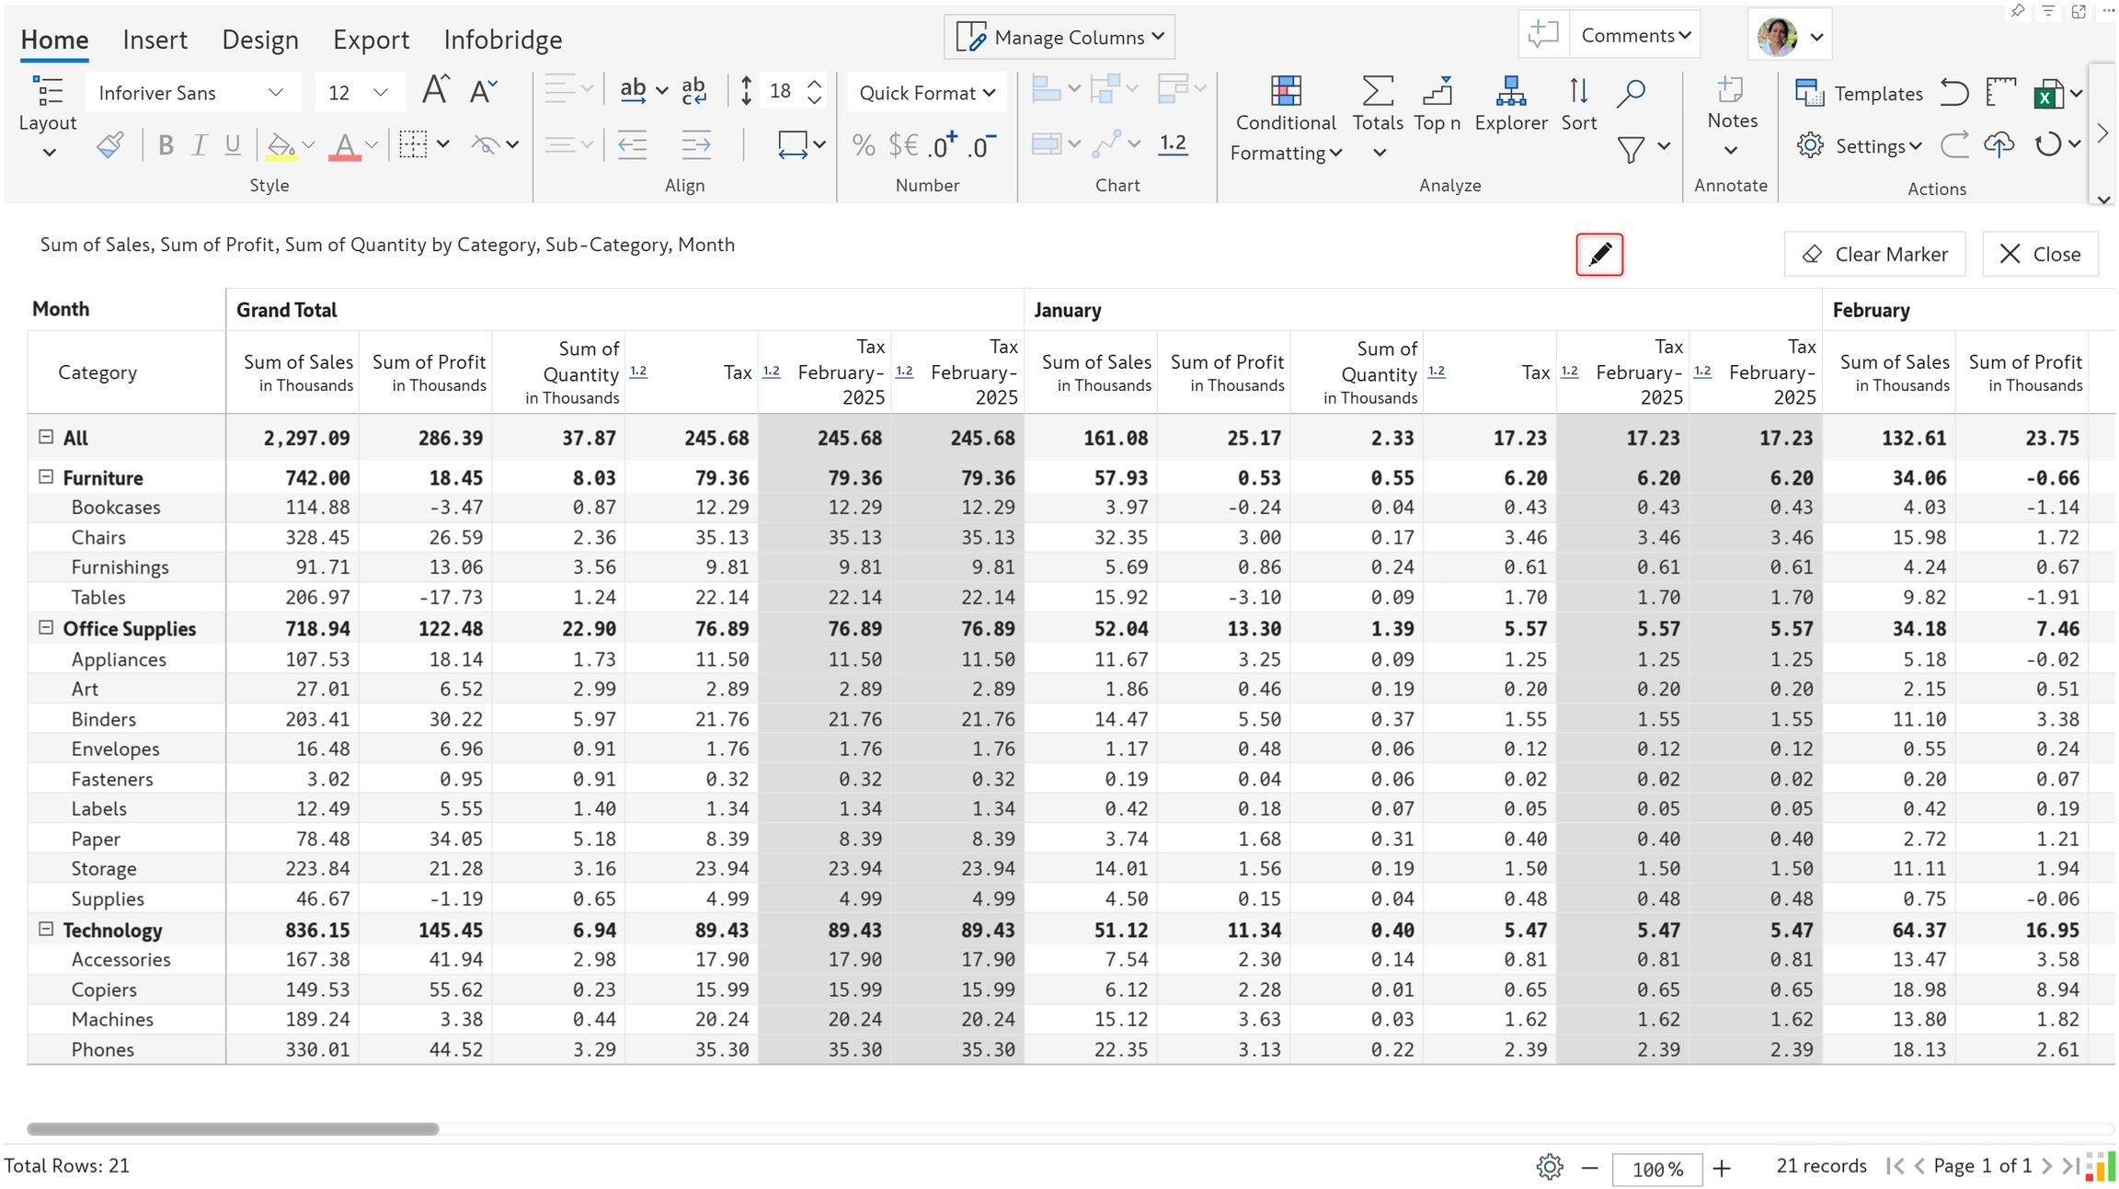Viewport: 2119px width, 1189px height.
Task: Toggle bold text formatting
Action: [x=166, y=145]
